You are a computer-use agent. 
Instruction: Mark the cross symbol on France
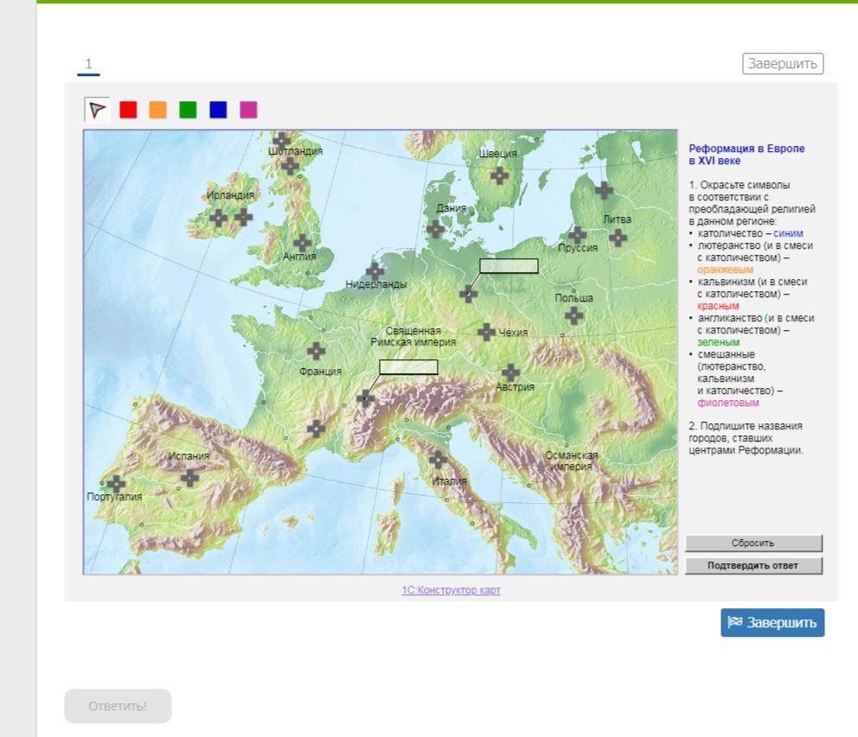coord(317,351)
